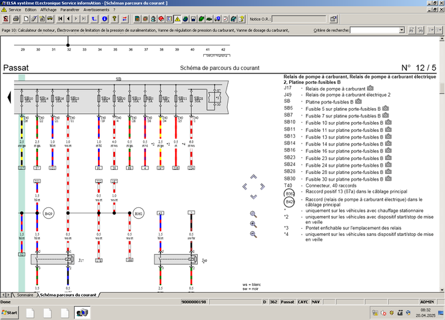Go to first page with the skip-back arrow
Viewport: 445px width, 320px height.
(x=60, y=19)
